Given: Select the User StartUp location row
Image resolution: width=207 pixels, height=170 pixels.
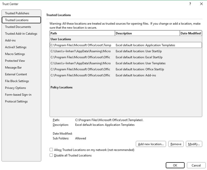Looking at the screenshot, I should [x=126, y=51].
